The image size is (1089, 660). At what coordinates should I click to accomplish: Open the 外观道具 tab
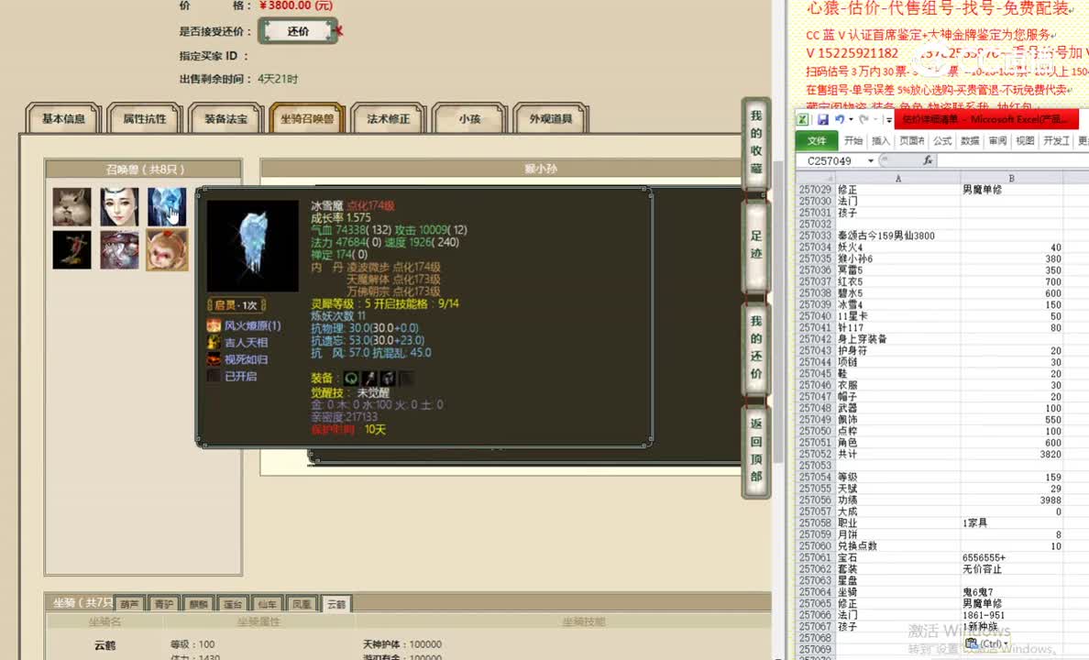(x=551, y=119)
